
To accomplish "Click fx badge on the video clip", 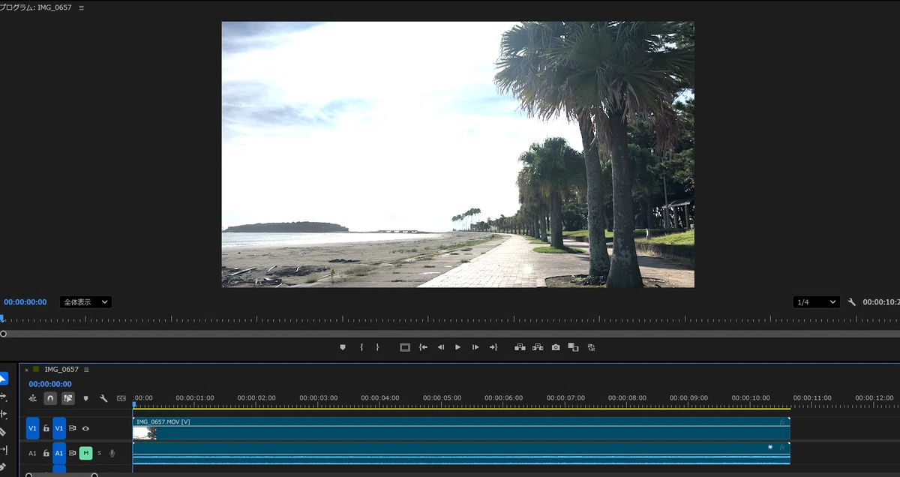I will click(x=782, y=422).
